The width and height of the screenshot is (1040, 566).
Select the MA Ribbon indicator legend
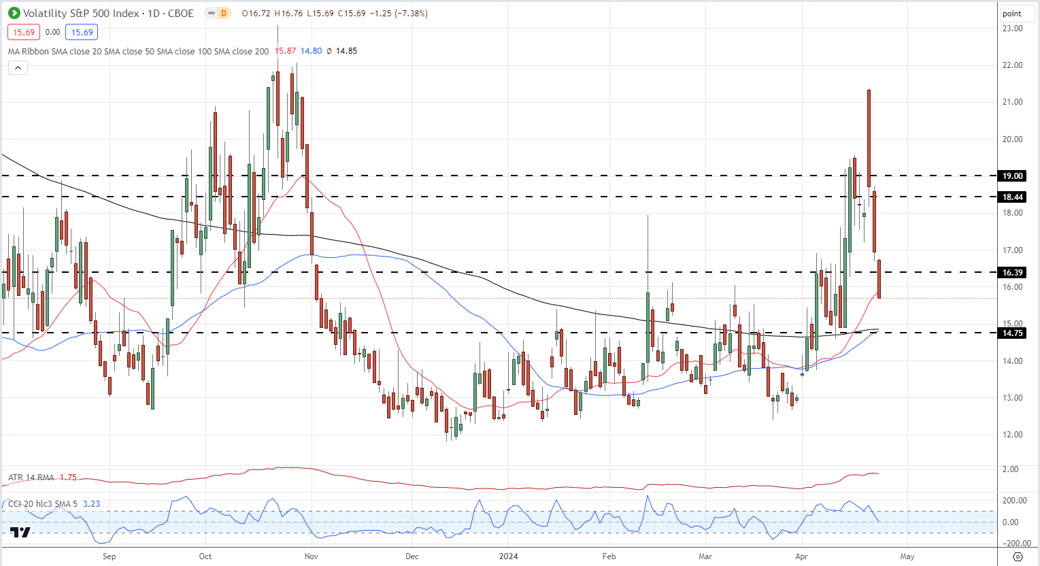tap(139, 51)
